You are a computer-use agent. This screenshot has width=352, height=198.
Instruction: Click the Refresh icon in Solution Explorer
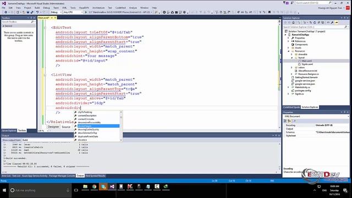click(x=315, y=23)
